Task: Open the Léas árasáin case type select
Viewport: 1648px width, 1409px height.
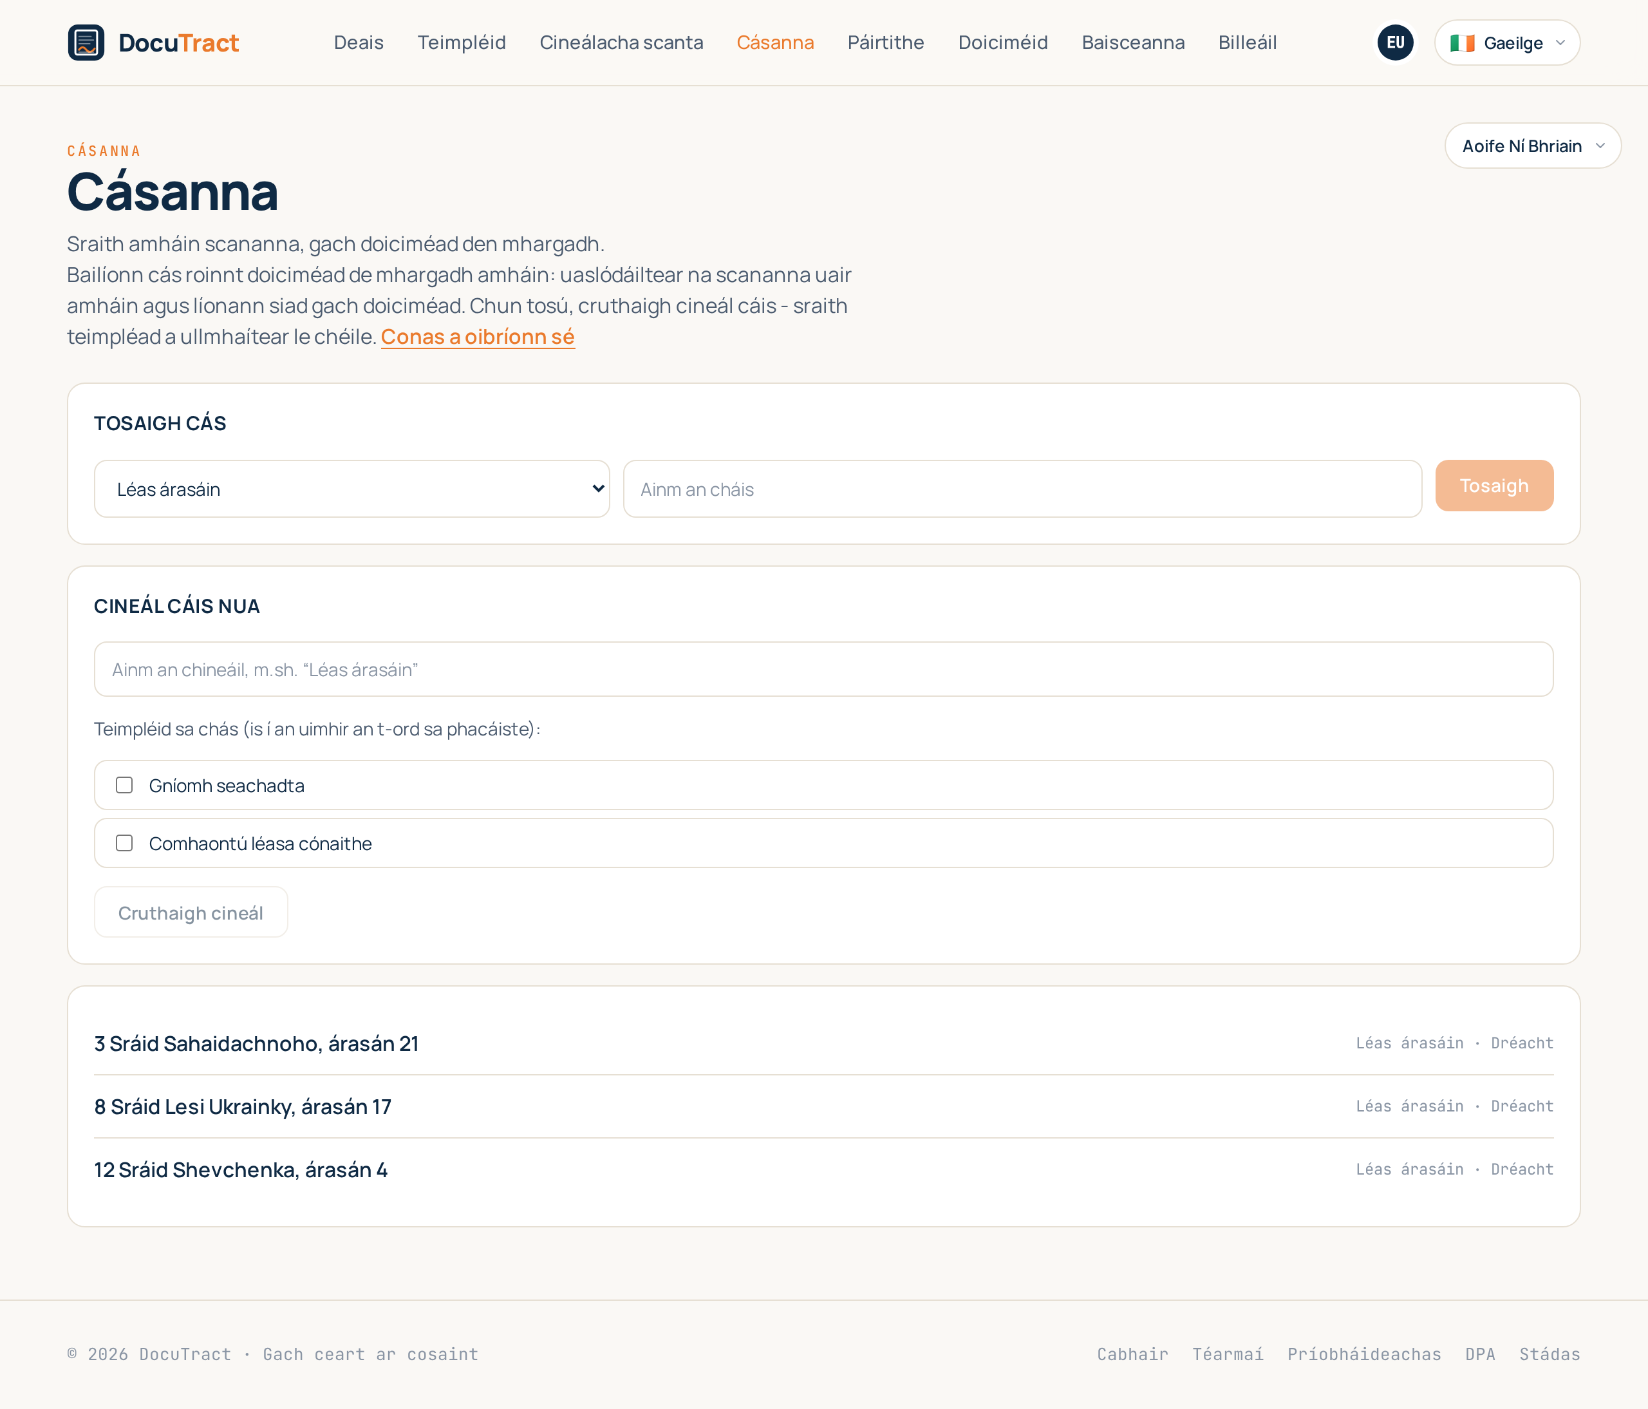Action: (x=351, y=489)
